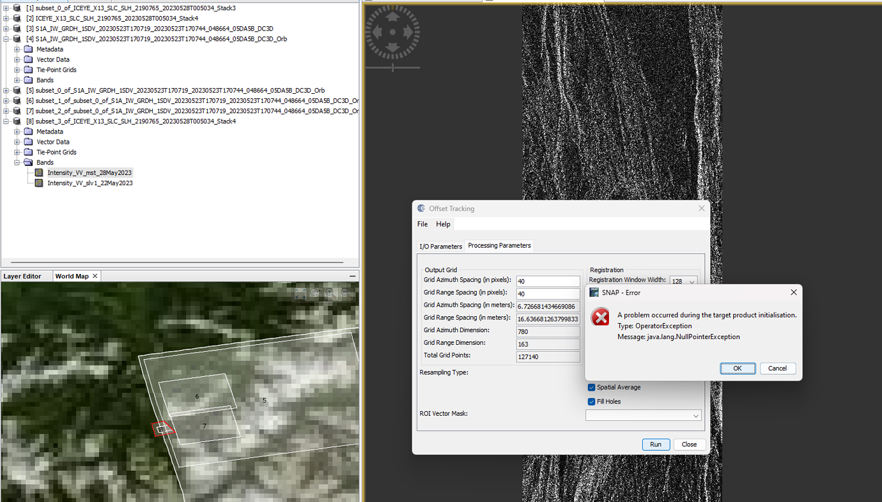Uncheck the Fill Holes option

point(591,401)
